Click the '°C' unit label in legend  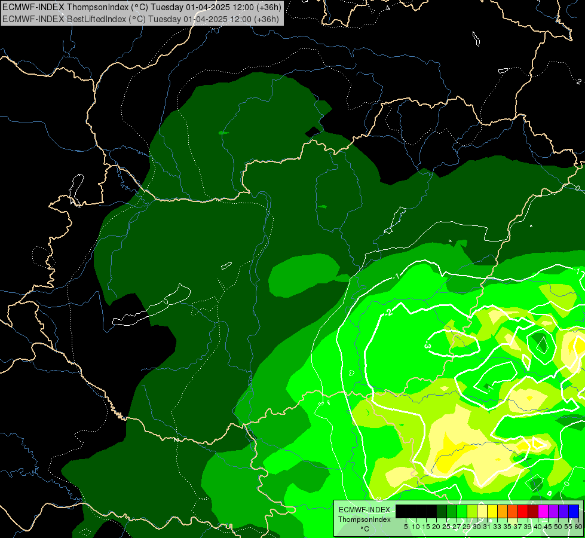pos(365,529)
